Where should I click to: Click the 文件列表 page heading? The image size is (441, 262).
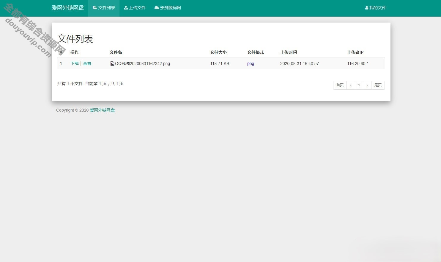[x=75, y=39]
